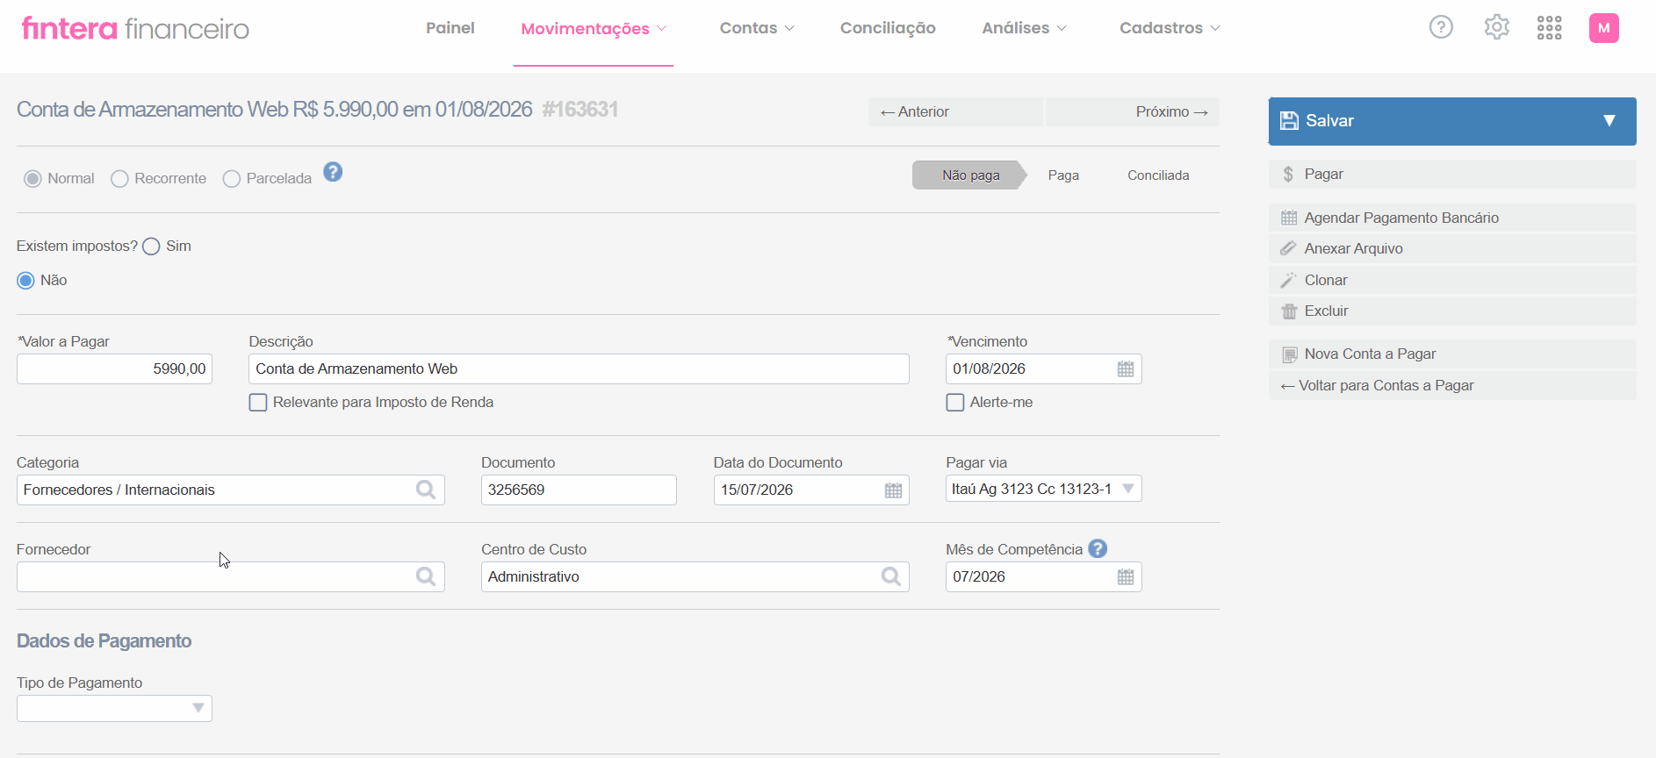1656x758 pixels.
Task: Click Nova Conta a Pagar
Action: [1452, 354]
